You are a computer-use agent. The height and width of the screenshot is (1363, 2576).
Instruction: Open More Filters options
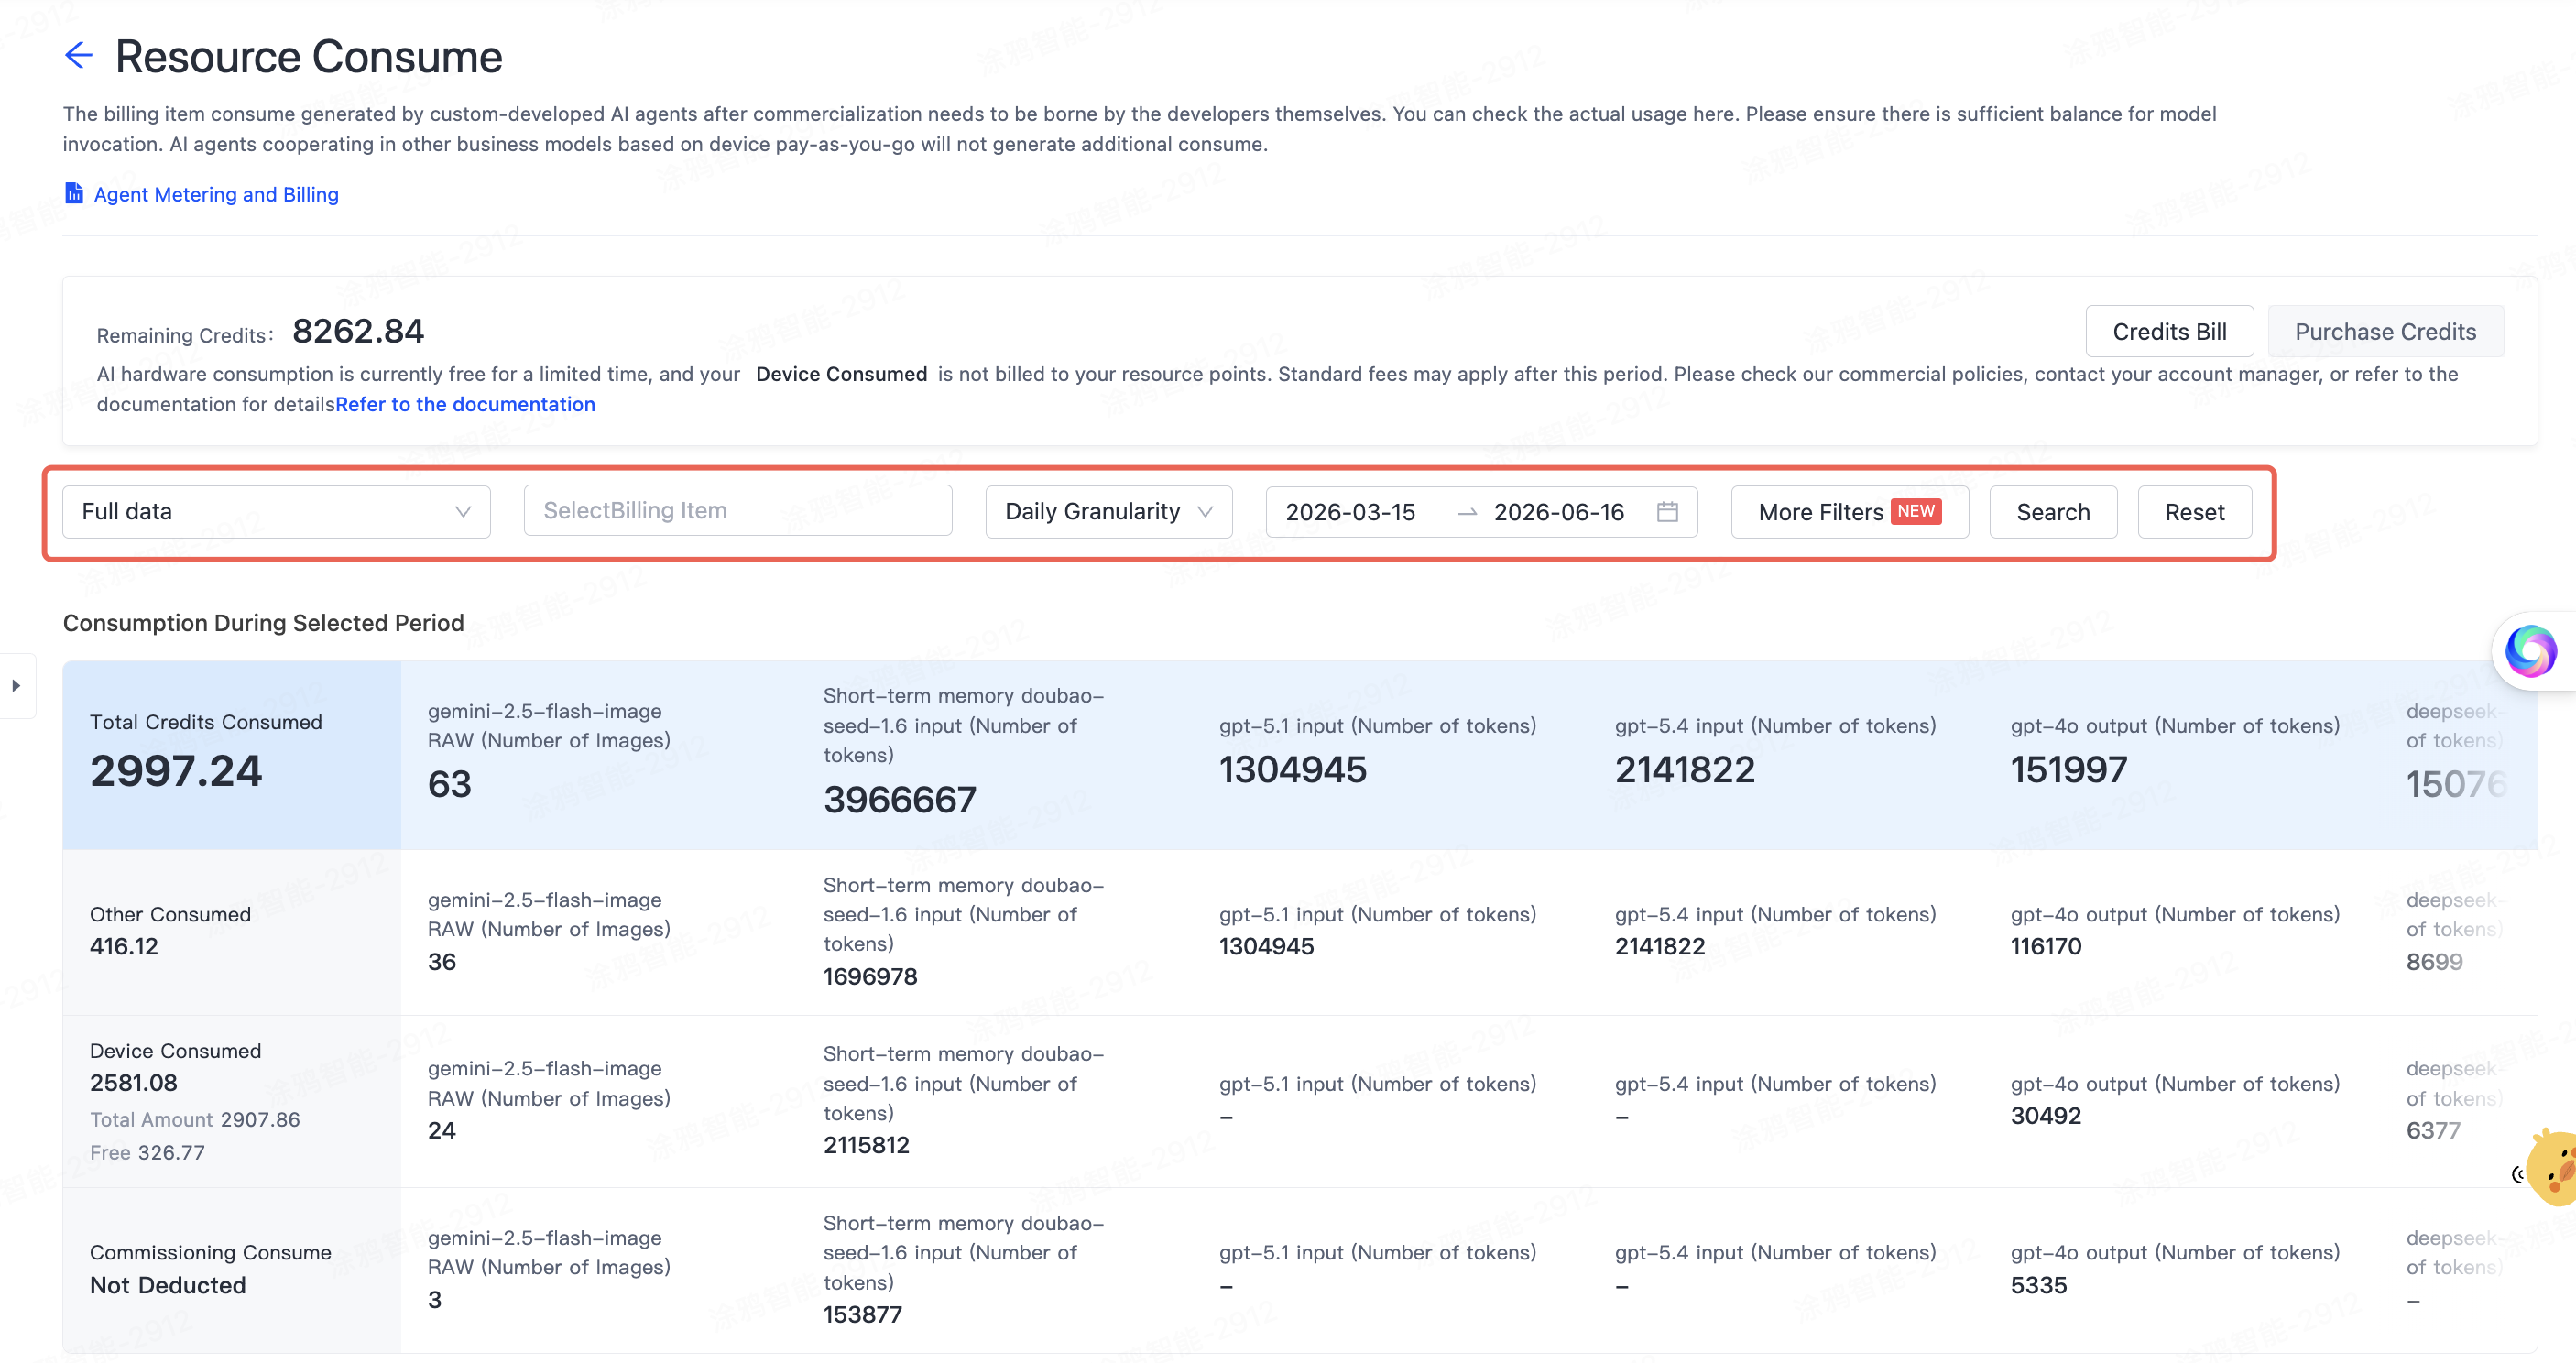point(1849,512)
